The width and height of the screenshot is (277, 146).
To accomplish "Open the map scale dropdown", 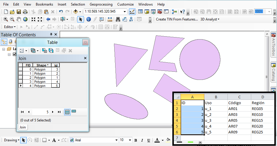I will click(x=125, y=12).
